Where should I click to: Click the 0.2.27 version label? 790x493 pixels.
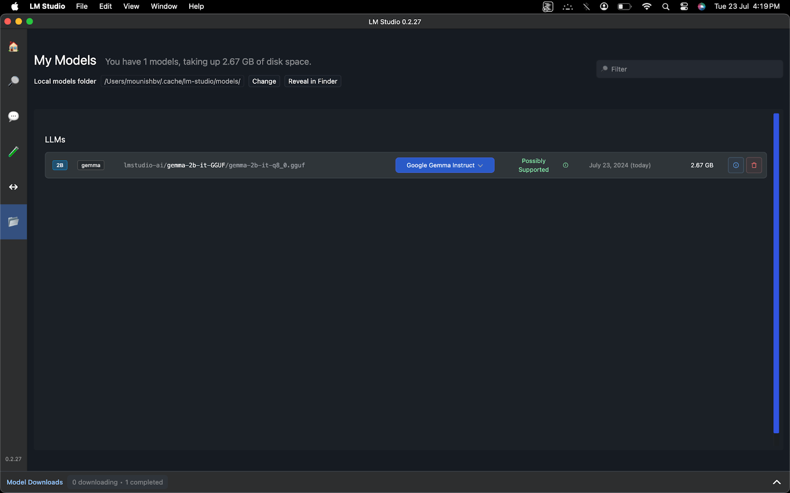coord(13,459)
